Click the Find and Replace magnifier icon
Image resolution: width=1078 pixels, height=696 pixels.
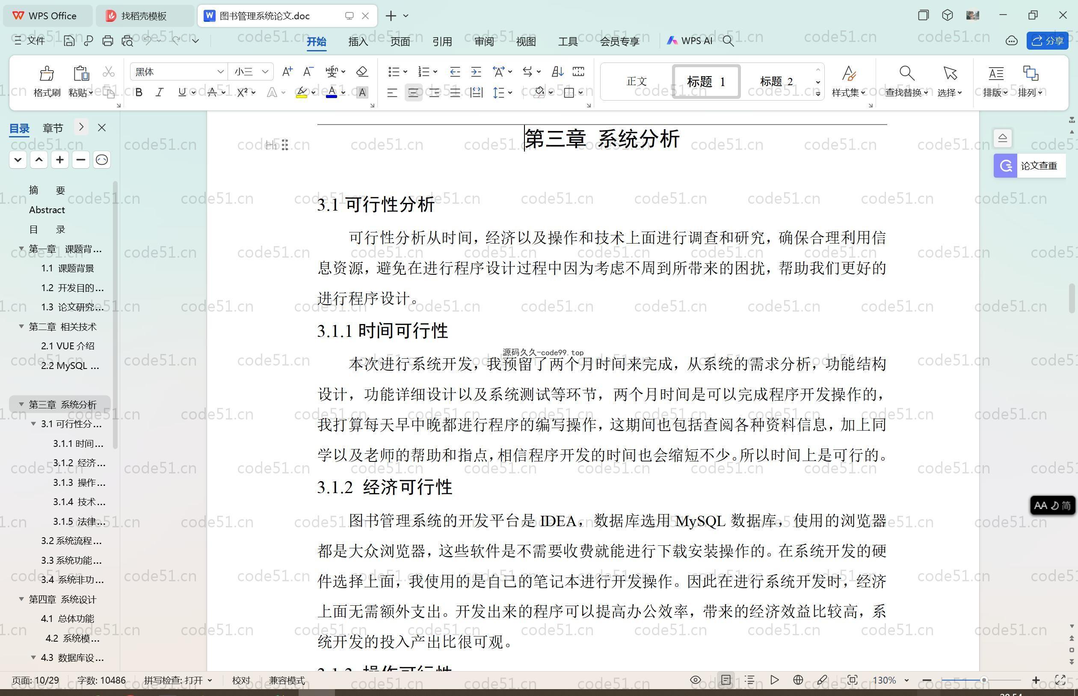(906, 73)
